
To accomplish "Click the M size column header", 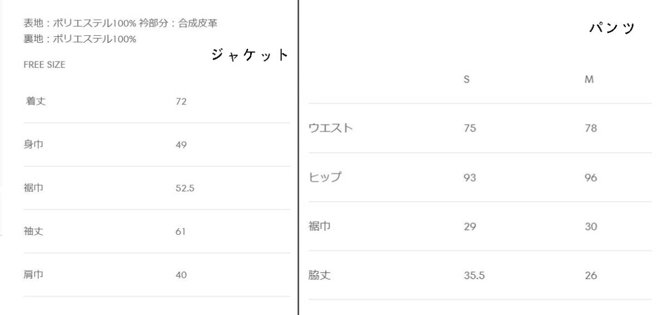I will click(x=589, y=80).
